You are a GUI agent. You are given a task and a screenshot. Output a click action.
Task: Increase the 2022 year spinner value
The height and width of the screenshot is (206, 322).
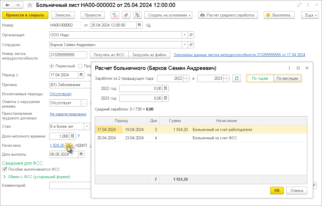pyautogui.click(x=187, y=77)
